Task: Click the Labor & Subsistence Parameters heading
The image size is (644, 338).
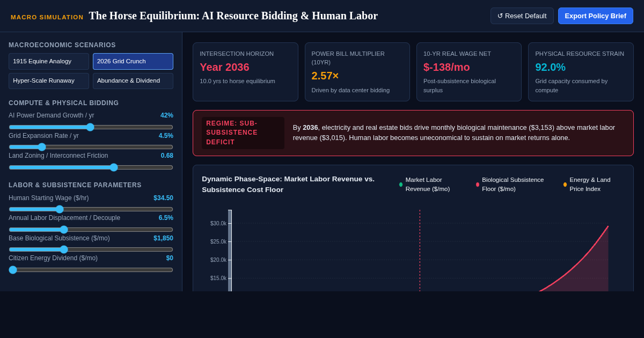Action: point(75,185)
